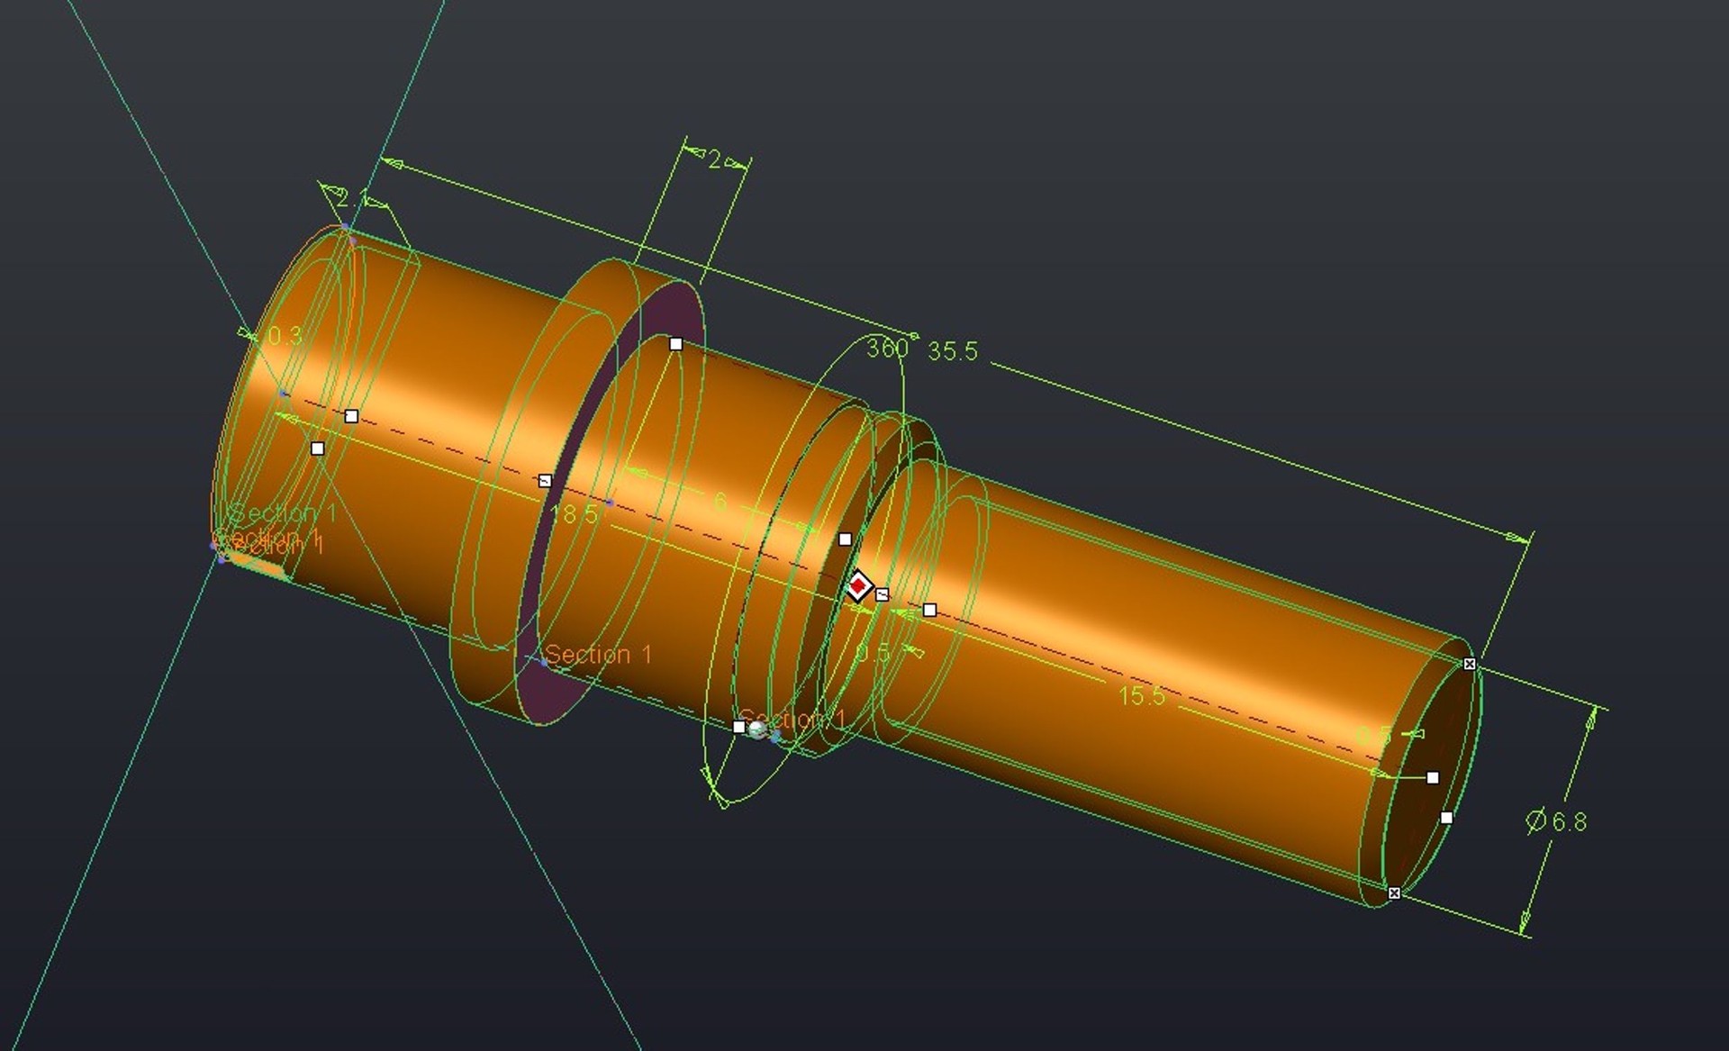Click the x-marked handle at the top of the right end face
Viewport: 1729px width, 1051px height.
coord(1470,664)
